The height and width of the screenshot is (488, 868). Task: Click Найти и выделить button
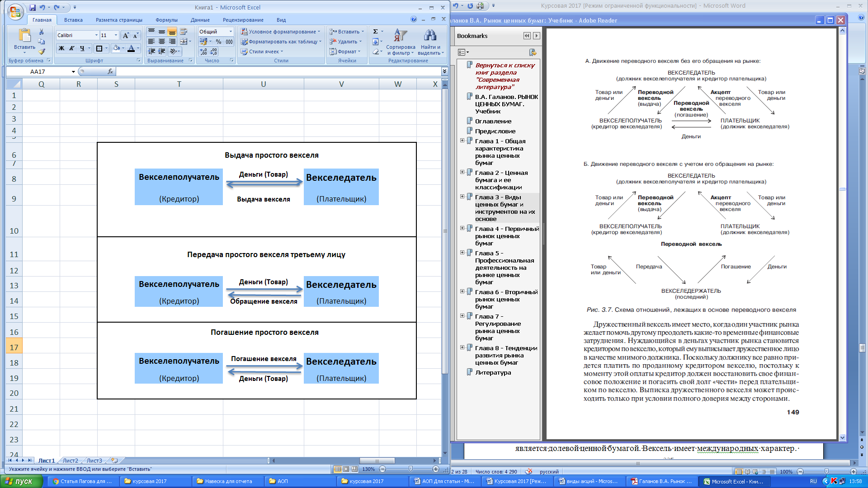point(430,42)
